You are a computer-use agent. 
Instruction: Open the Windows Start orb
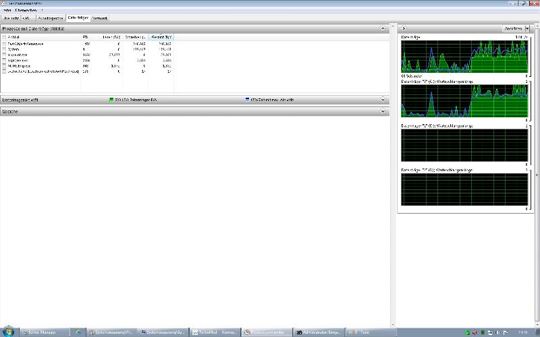8,332
